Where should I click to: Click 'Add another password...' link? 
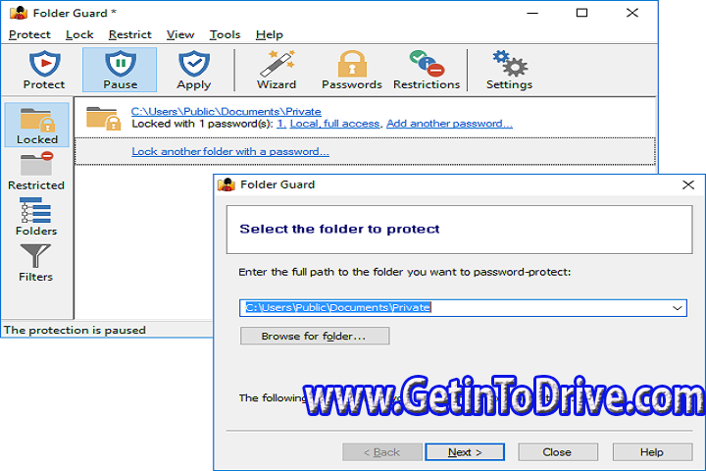tap(449, 124)
